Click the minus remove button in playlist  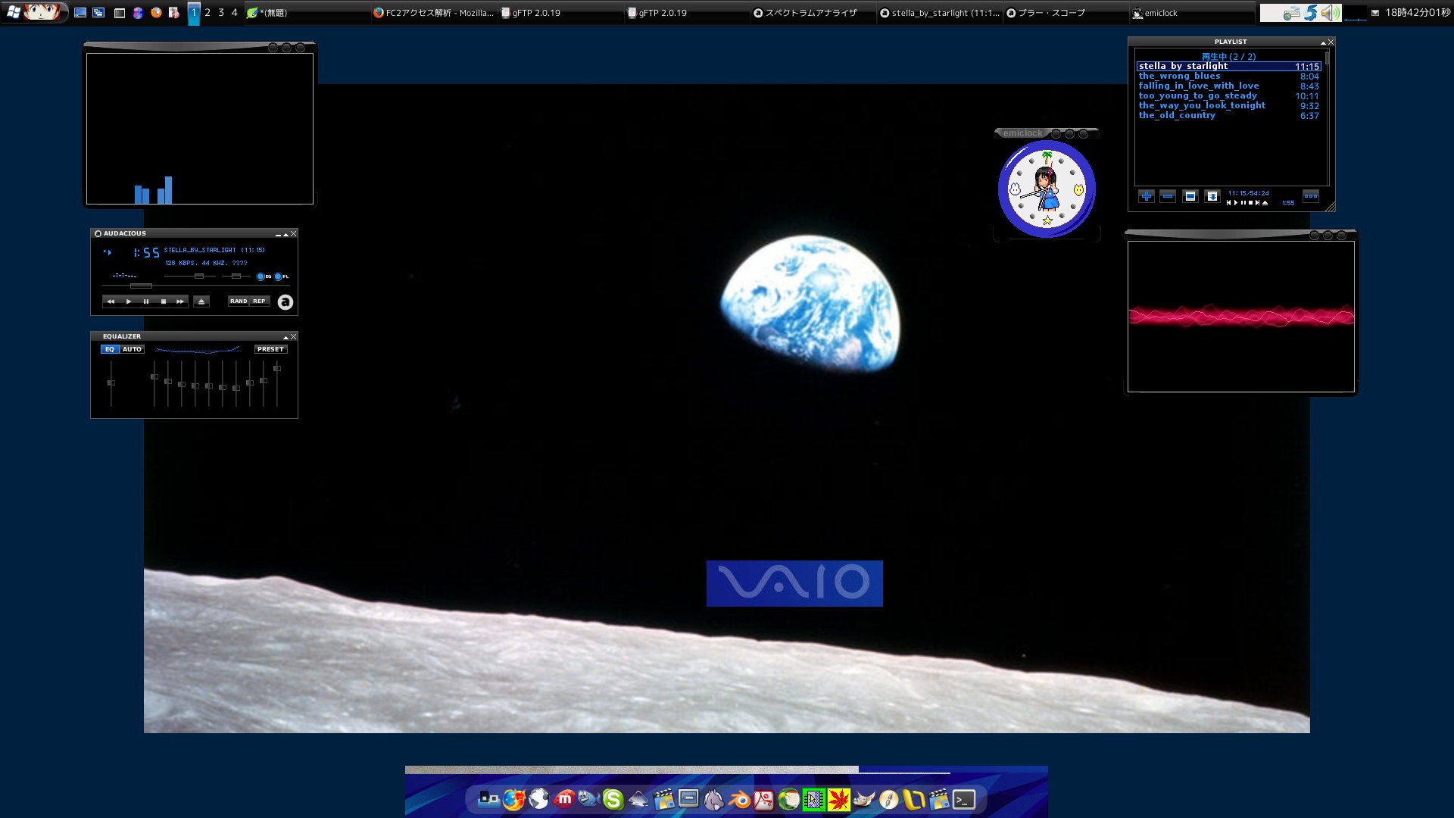tap(1168, 196)
